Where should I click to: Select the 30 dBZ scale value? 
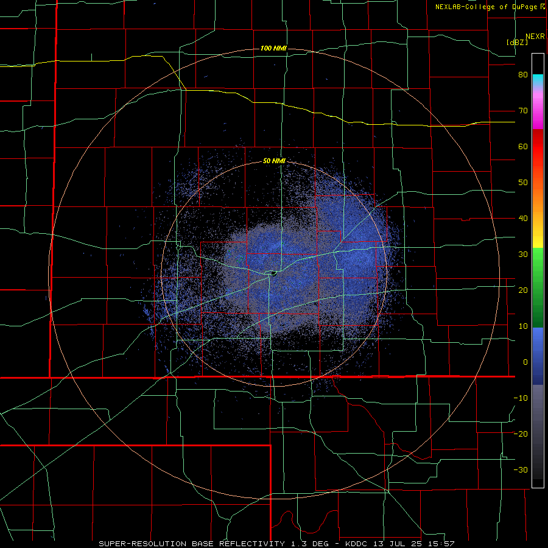point(523,255)
